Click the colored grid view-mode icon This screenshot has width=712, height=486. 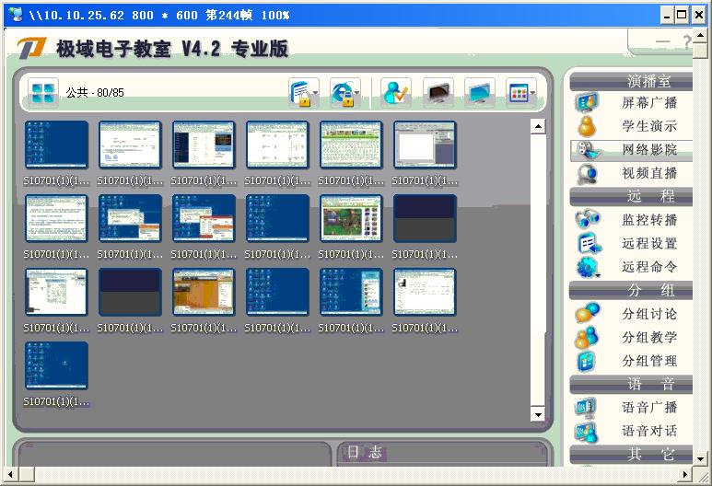pos(518,93)
